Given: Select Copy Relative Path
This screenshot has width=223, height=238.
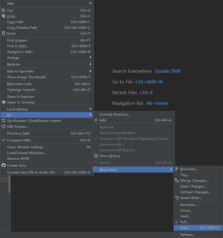Looking at the screenshot, I should point(47,28).
